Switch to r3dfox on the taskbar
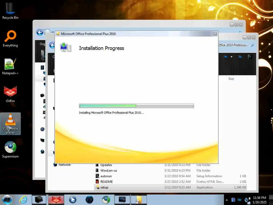The height and width of the screenshot is (205, 273). [56, 200]
